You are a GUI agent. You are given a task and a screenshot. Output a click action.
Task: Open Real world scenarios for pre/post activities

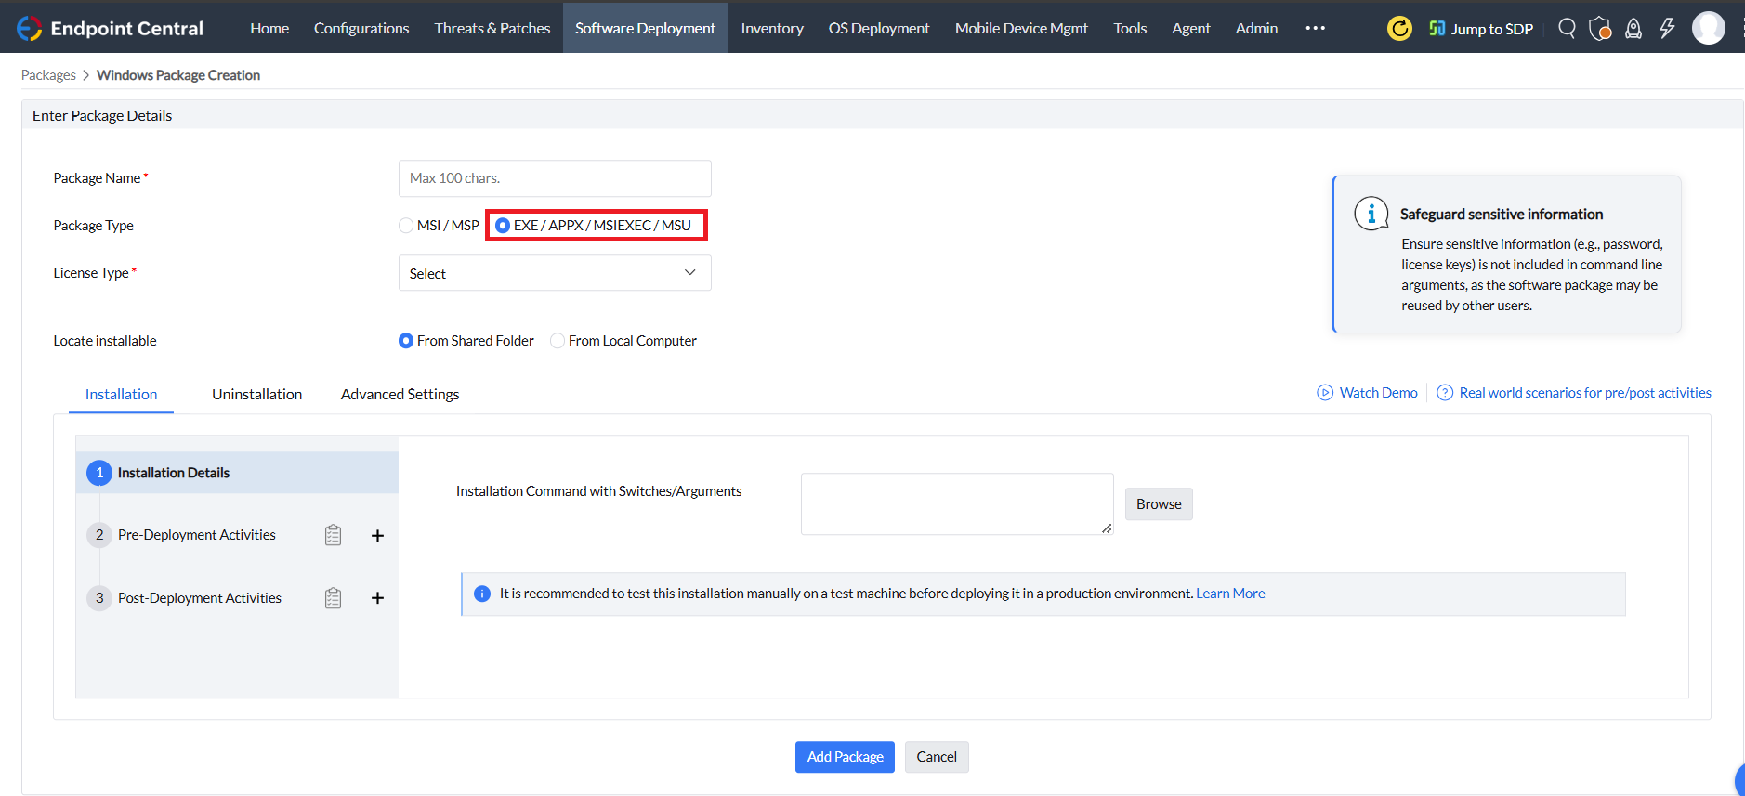(1585, 393)
